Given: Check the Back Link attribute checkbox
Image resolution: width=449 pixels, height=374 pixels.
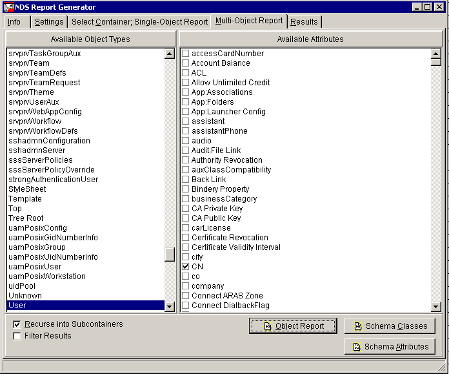Looking at the screenshot, I should tap(186, 180).
